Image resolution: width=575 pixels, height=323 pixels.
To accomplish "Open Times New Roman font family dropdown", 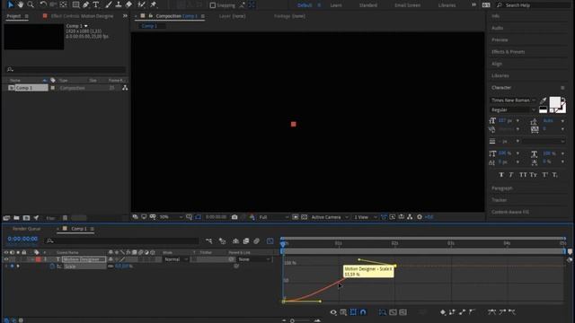I will (513, 100).
